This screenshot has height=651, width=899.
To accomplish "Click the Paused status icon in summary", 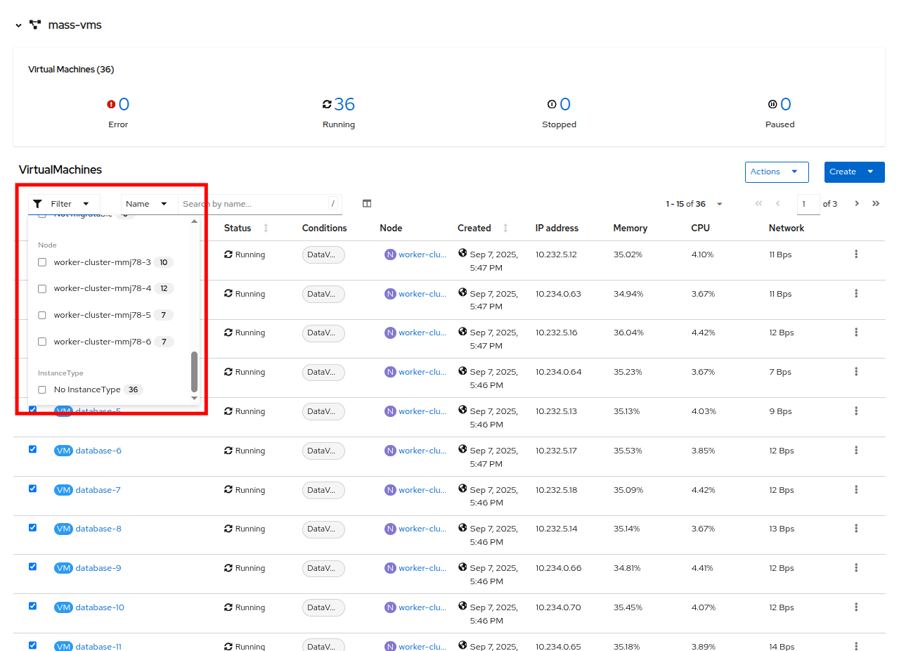I will pyautogui.click(x=772, y=104).
